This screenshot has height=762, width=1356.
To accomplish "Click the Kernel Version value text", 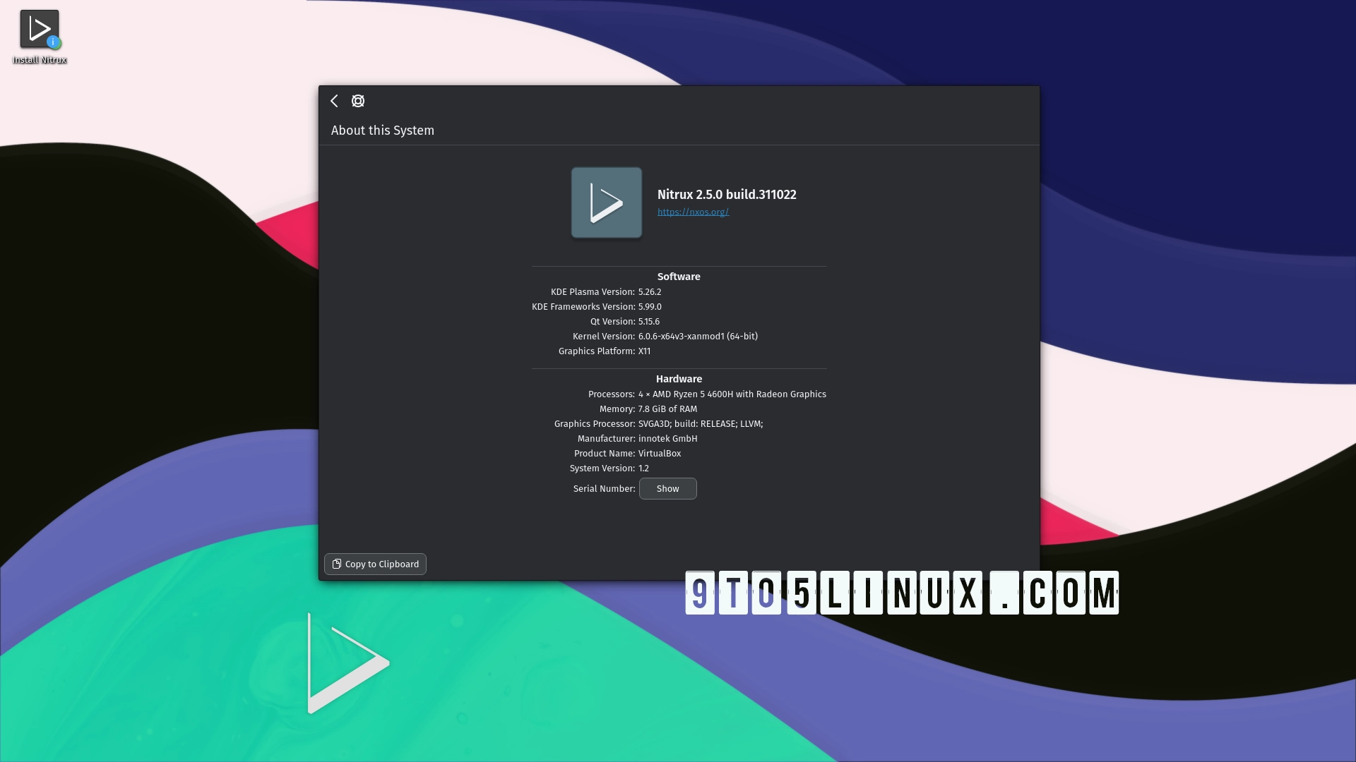I will pyautogui.click(x=697, y=337).
